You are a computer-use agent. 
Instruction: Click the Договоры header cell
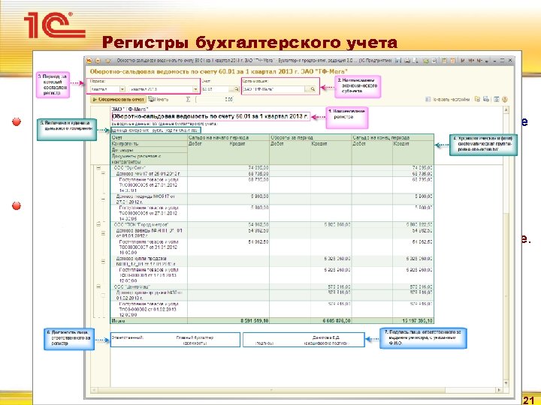point(149,150)
